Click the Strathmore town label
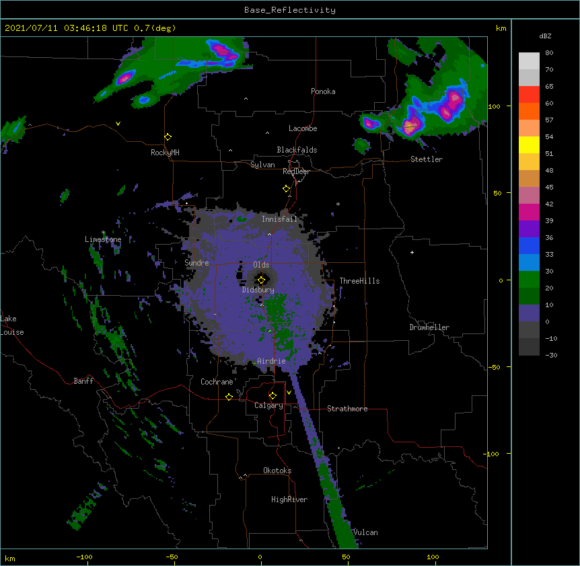The image size is (580, 566). [x=347, y=409]
